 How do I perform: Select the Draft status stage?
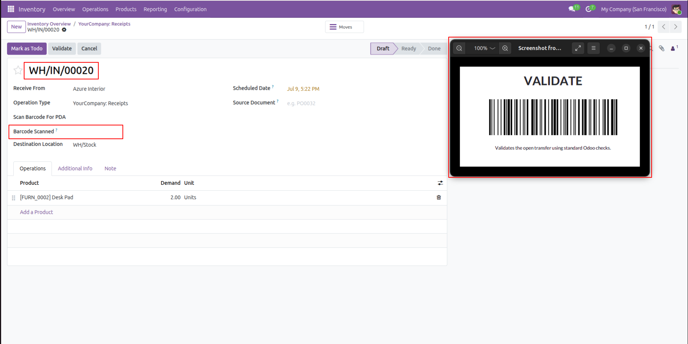point(383,49)
